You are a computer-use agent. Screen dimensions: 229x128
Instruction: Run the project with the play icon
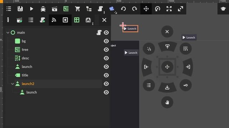click(31, 9)
